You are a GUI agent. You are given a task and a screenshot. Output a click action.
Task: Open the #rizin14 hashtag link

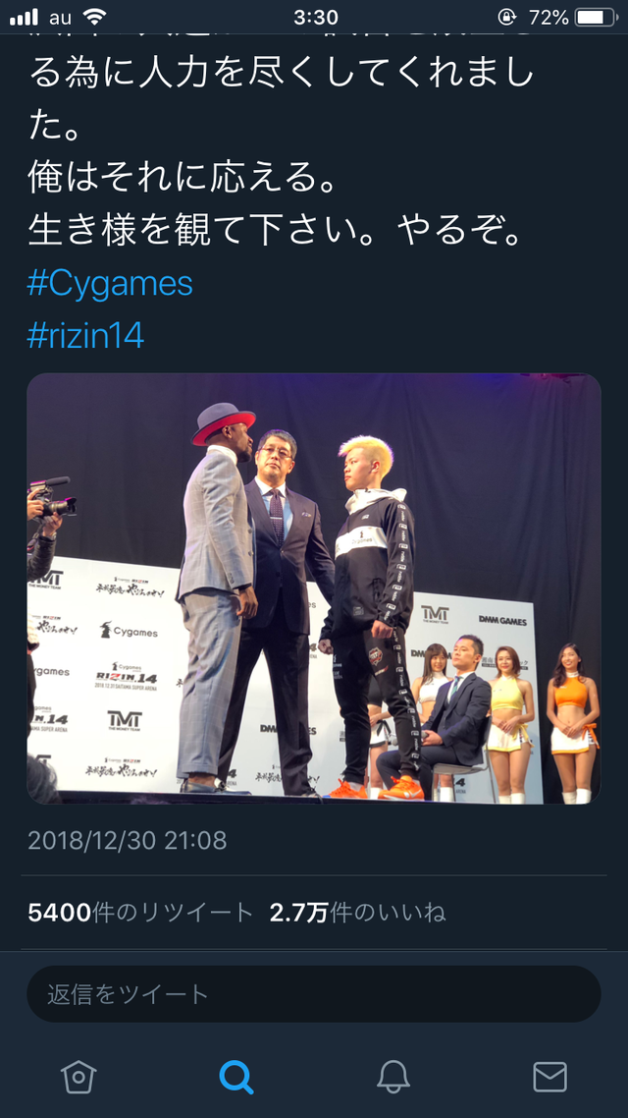click(85, 336)
